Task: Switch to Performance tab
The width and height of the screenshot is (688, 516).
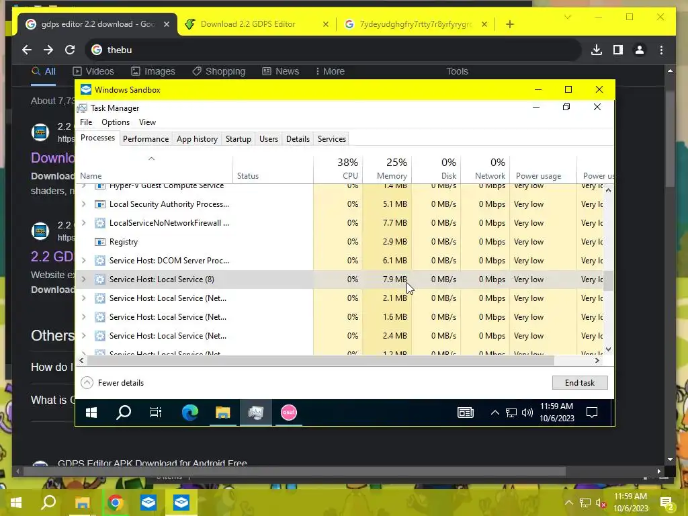Action: tap(146, 138)
